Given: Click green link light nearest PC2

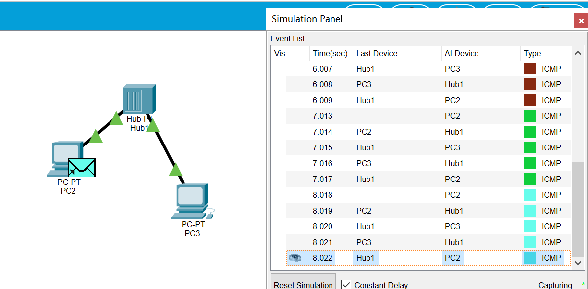Looking at the screenshot, I should click(96, 136).
